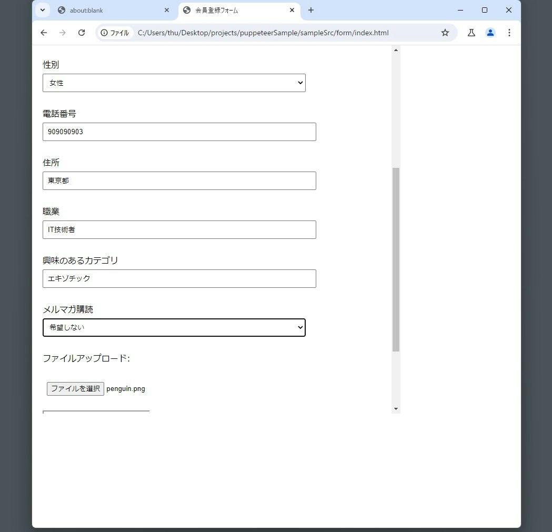Open the 性別 gender dropdown

(x=174, y=83)
